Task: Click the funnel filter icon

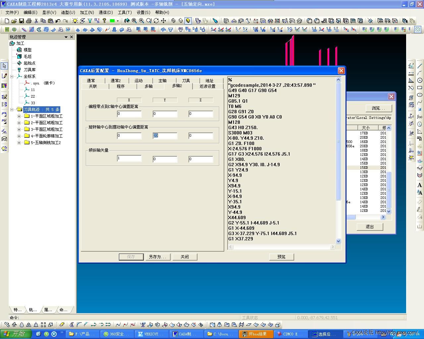Action: pos(89,21)
